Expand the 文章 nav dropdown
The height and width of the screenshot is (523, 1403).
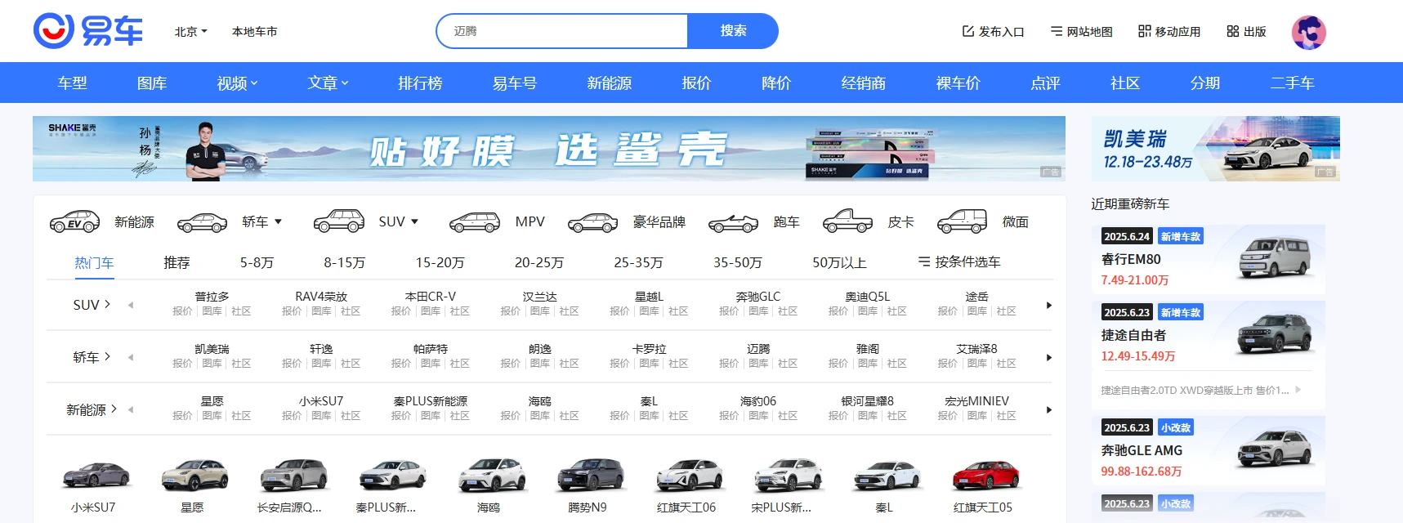345,83
